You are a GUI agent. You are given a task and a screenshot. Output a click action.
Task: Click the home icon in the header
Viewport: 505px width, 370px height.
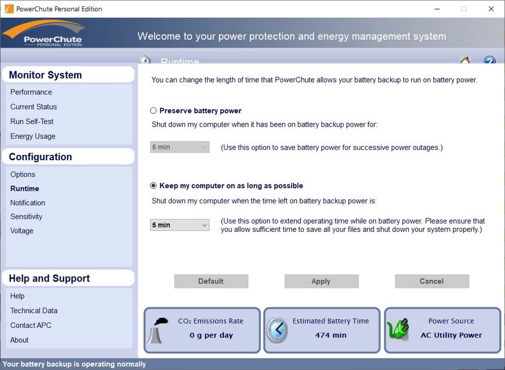pyautogui.click(x=465, y=60)
